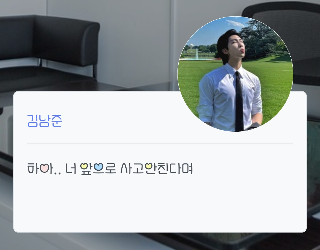The width and height of the screenshot is (320, 250).
Task: Click the pink heart in 하아
Action: point(44,168)
